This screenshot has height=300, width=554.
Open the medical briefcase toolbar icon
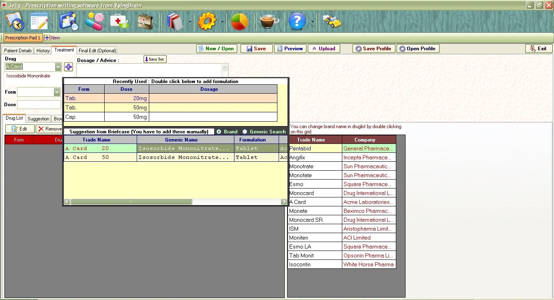coord(145,21)
